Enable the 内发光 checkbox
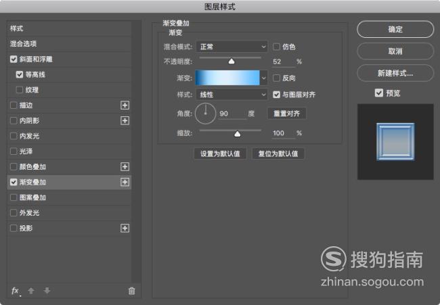The width and height of the screenshot is (440, 305). [14, 136]
